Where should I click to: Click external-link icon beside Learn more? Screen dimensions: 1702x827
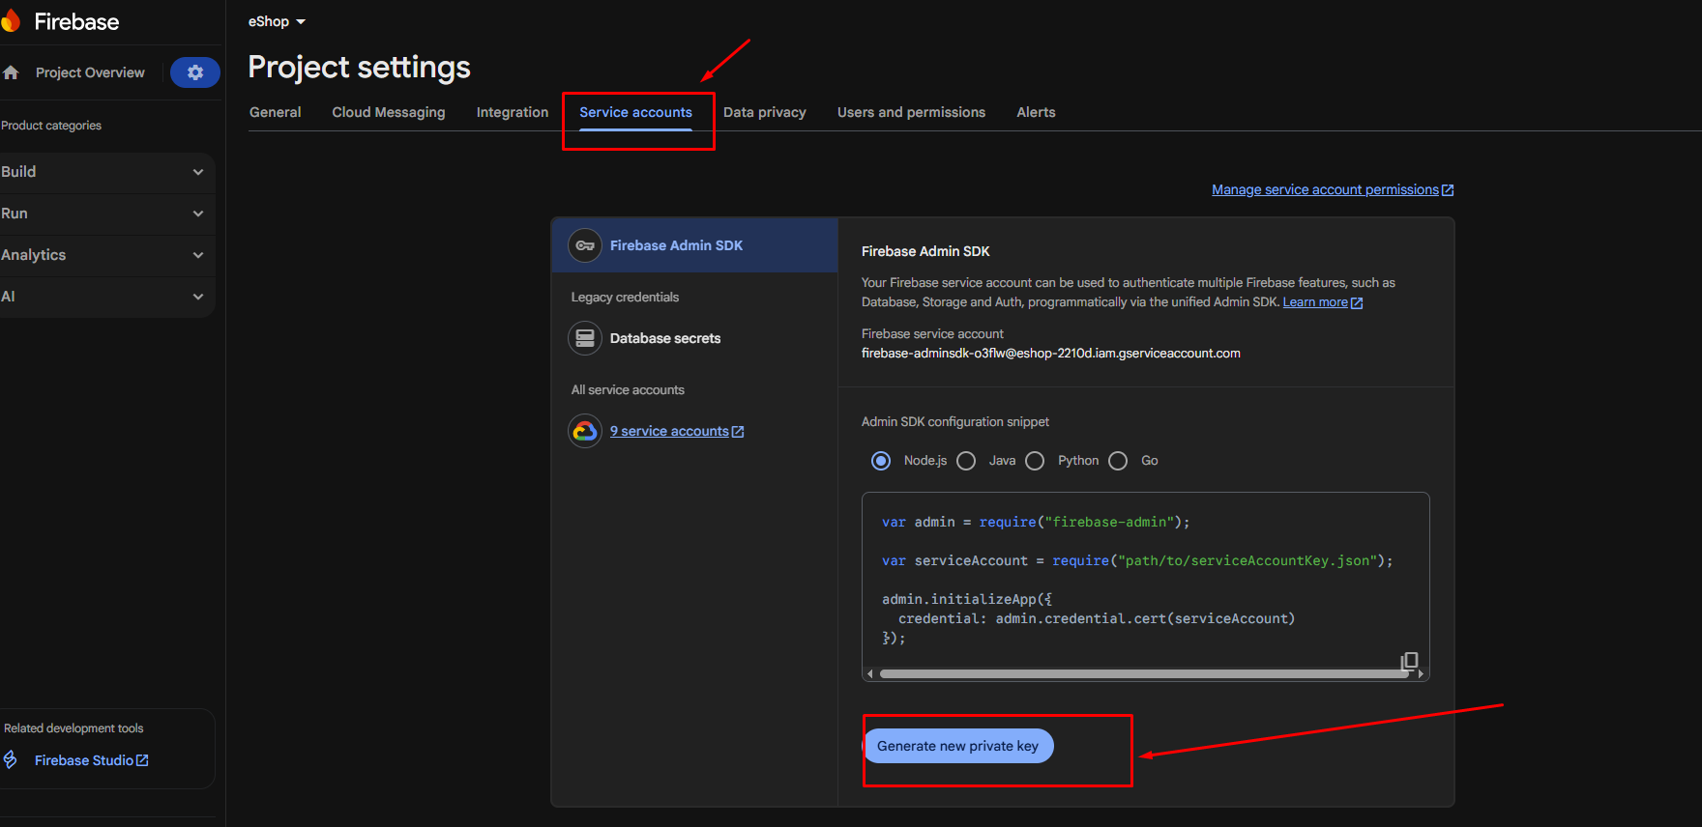coord(1357,303)
